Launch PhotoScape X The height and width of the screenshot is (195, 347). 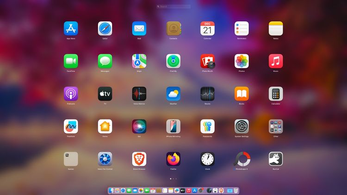[242, 159]
